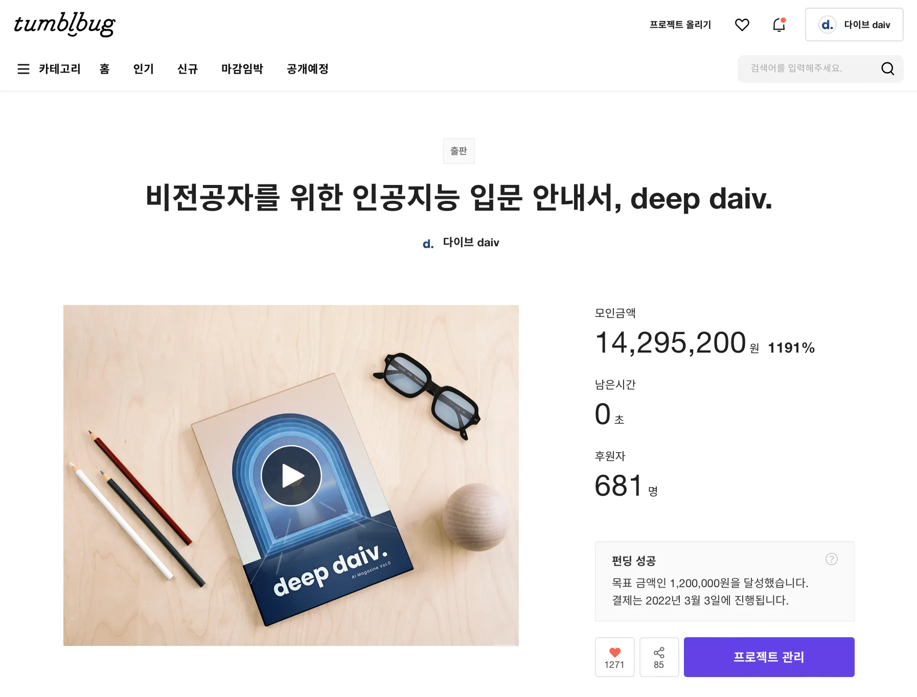The width and height of the screenshot is (917, 697).
Task: Switch to the 마감임박 tab
Action: pos(242,68)
